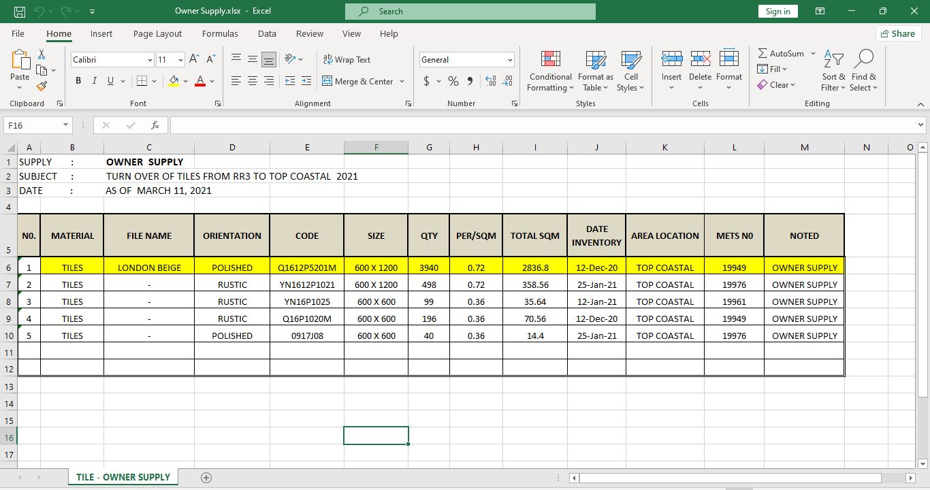The width and height of the screenshot is (930, 490).
Task: Toggle Italic formatting
Action: 95,81
